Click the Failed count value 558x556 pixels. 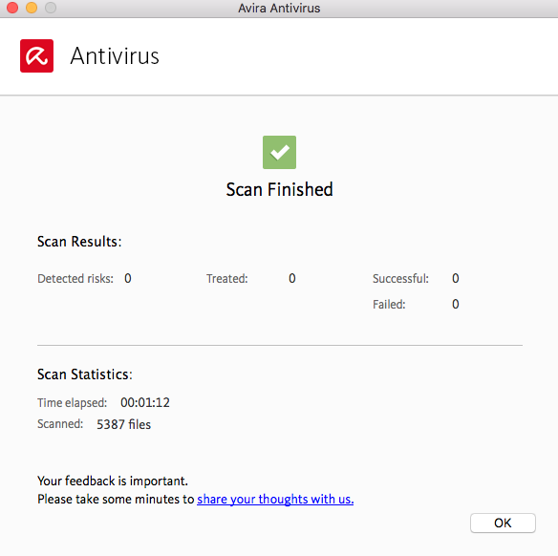point(455,304)
